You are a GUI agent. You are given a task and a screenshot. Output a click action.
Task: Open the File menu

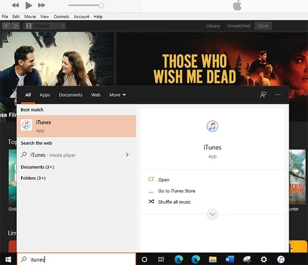pyautogui.click(x=5, y=17)
